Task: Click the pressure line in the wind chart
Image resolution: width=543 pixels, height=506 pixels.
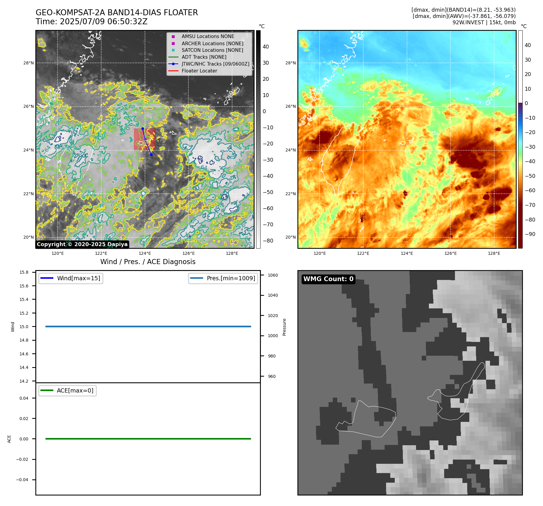Action: [148, 326]
